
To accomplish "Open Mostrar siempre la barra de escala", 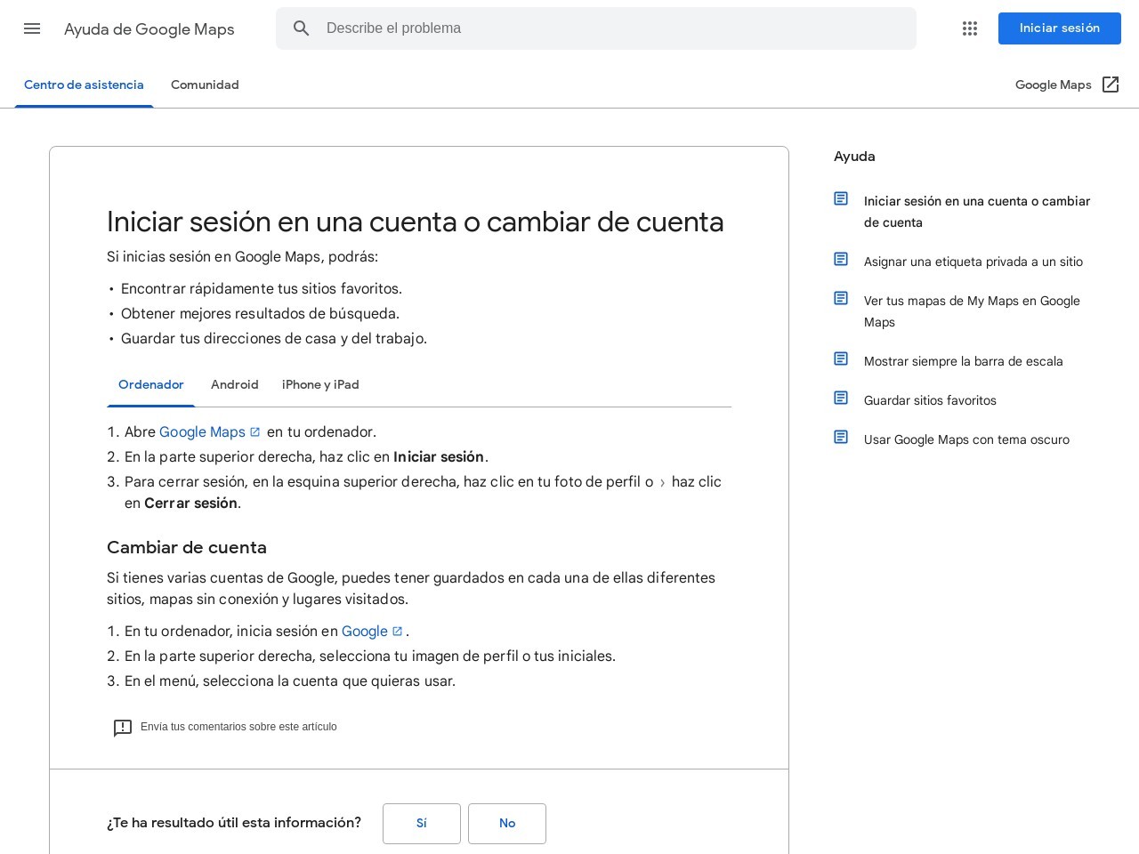I will coord(964,361).
